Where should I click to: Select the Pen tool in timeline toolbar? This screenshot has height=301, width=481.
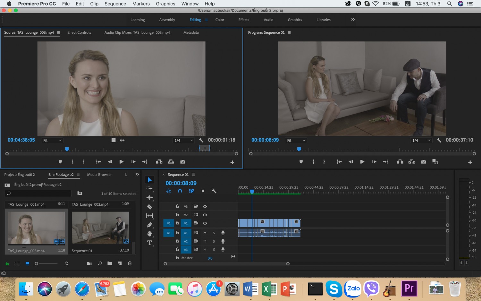pyautogui.click(x=149, y=225)
